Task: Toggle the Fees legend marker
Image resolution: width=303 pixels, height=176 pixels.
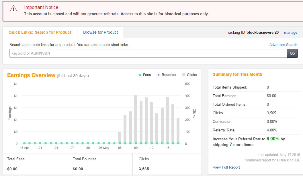Action: pos(140,75)
